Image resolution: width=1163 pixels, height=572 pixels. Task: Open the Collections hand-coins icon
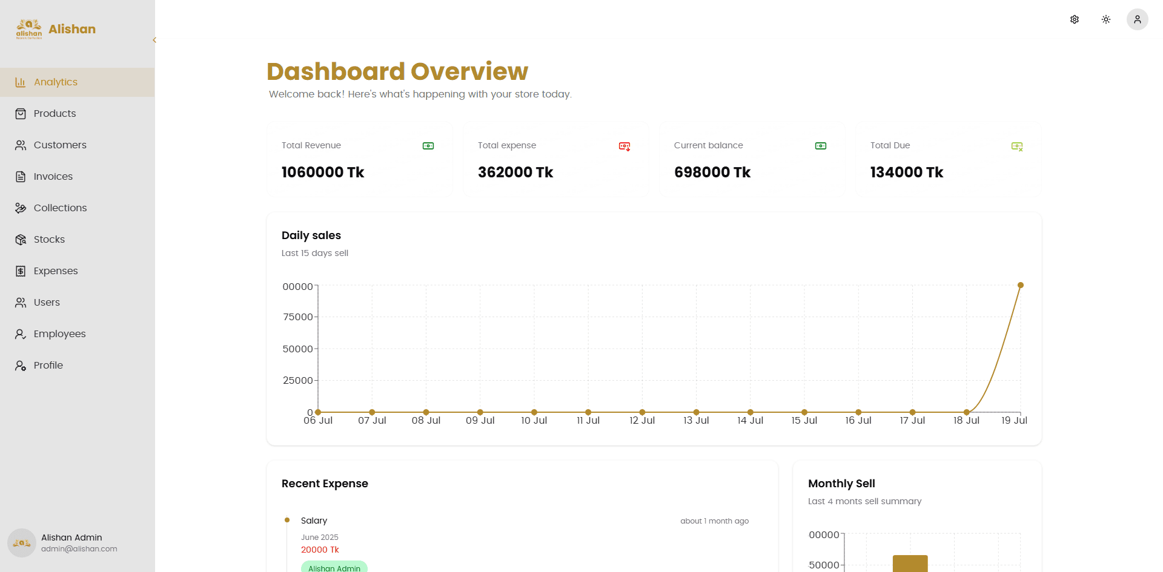click(21, 208)
